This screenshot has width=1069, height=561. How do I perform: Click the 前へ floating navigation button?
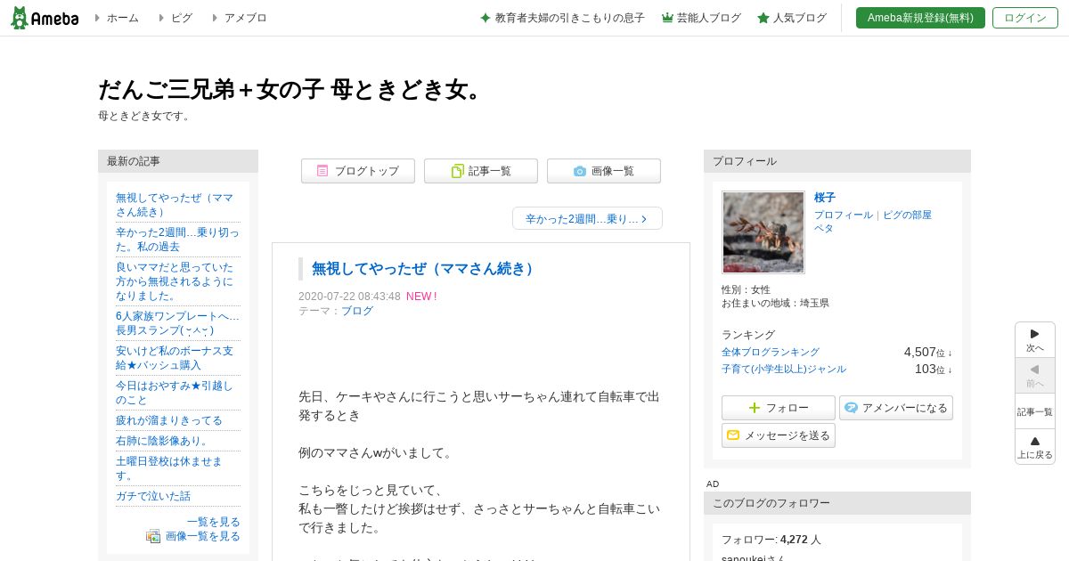click(1035, 376)
